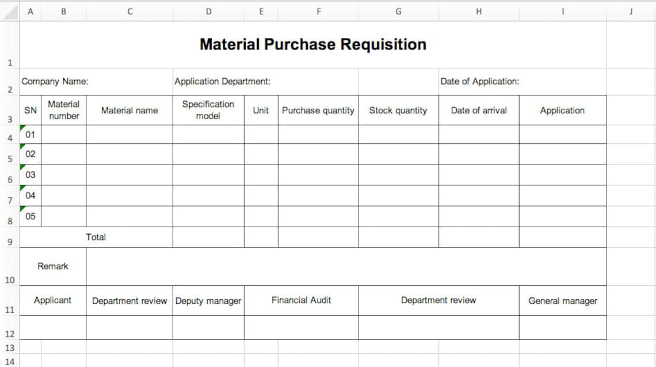Click the error indicator triangle on SN 04 cell
This screenshot has width=656, height=367.
tap(24, 189)
